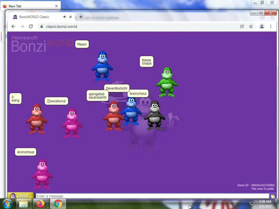Viewport: 279px width, 209px height.
Task: Open the Chrome profile avatar
Action: [262, 26]
